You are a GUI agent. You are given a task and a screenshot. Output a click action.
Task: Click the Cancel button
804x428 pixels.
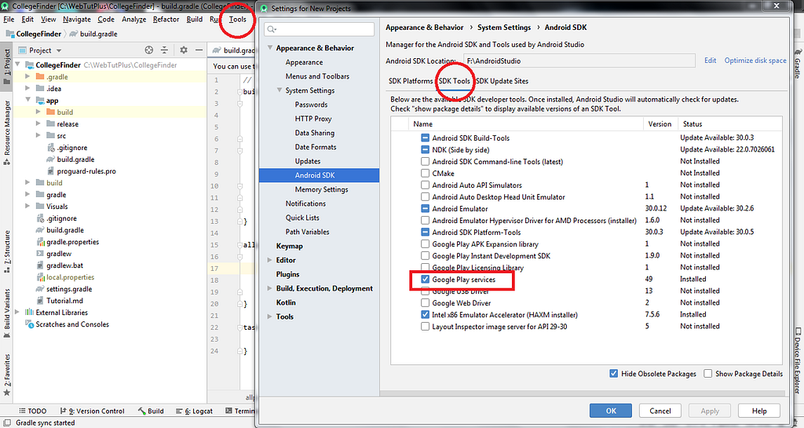coord(660,411)
